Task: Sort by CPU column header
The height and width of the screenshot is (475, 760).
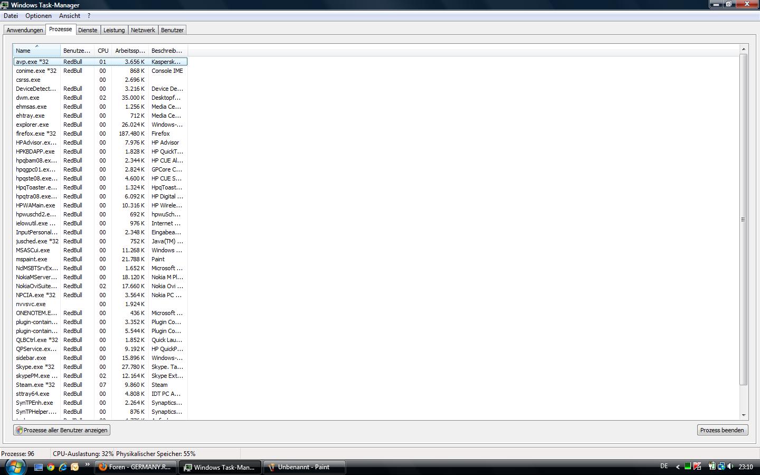Action: point(103,51)
